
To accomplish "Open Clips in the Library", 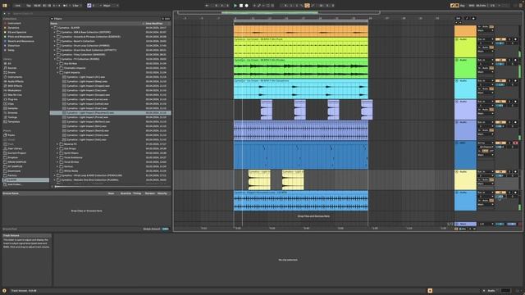I will click(x=11, y=104).
